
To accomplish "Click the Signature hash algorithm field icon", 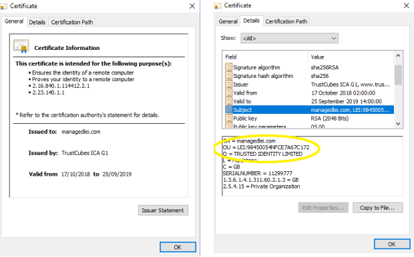I will [228, 76].
